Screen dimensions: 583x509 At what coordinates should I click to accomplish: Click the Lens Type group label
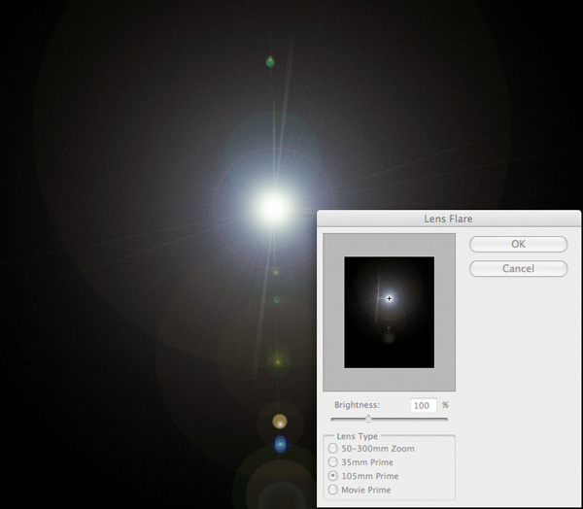(357, 436)
